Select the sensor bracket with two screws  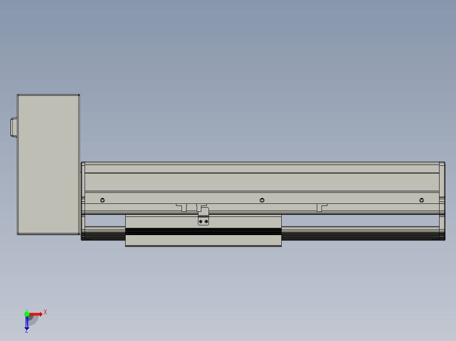click(203, 217)
